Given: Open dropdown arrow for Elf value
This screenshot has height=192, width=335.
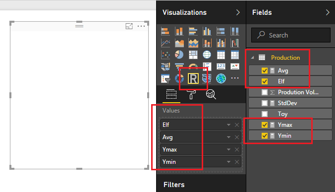Looking at the screenshot, I should tap(228, 125).
